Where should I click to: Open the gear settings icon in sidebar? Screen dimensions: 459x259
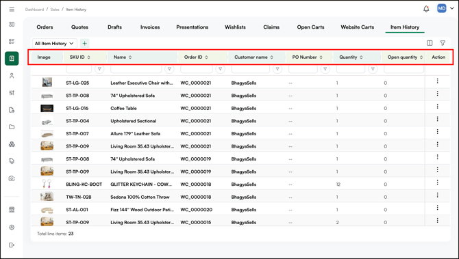pos(12,227)
